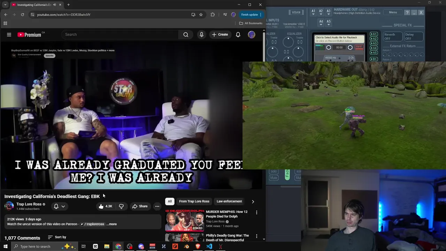Open the YouTube hamburger guide menu
446x251 pixels.
[x=9, y=35]
